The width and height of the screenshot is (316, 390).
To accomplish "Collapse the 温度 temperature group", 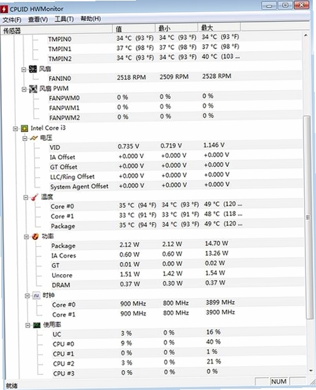I will coord(26,197).
